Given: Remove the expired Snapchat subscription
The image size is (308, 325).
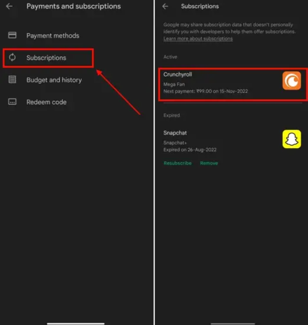Looking at the screenshot, I should (209, 163).
